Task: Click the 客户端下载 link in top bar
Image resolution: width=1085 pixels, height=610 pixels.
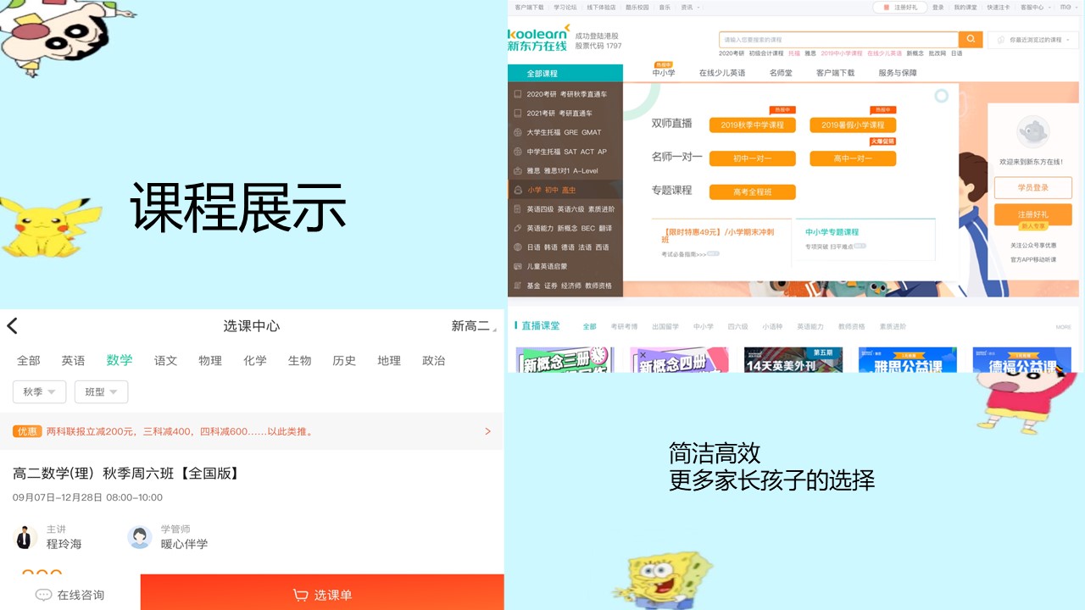Action: pos(529,7)
